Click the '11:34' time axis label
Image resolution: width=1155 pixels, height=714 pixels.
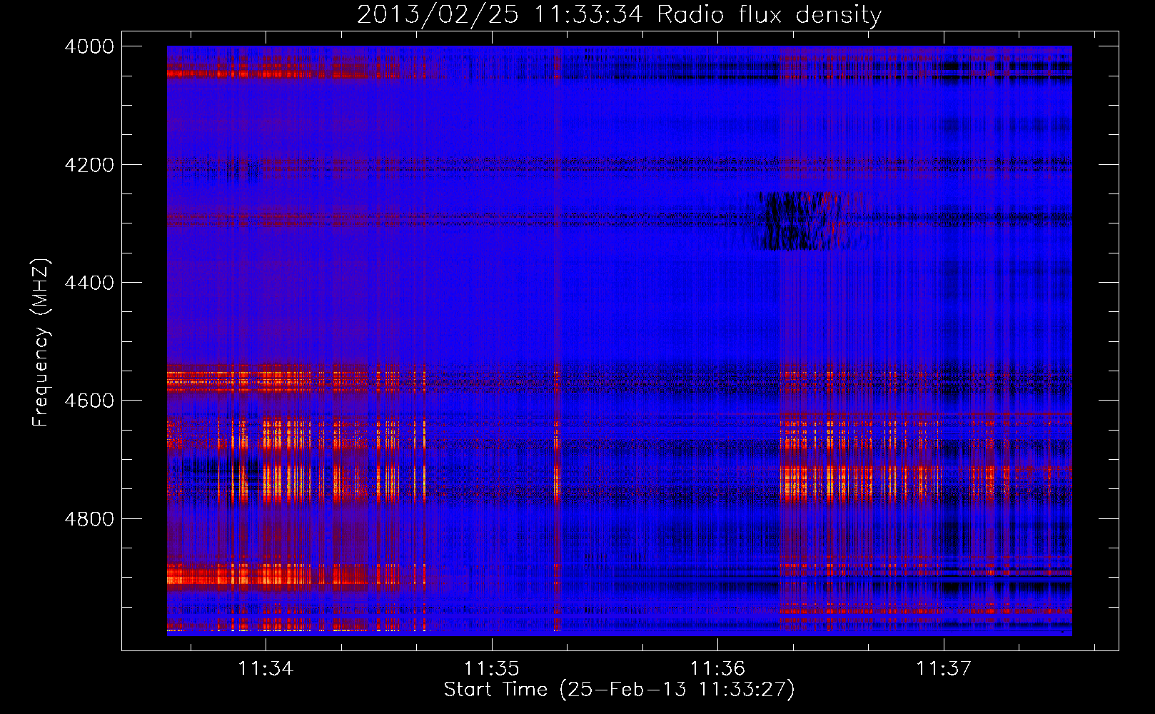(266, 669)
